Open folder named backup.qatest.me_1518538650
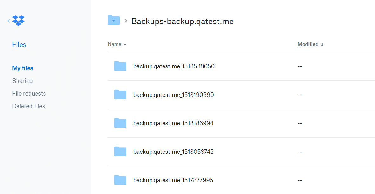 pyautogui.click(x=174, y=66)
